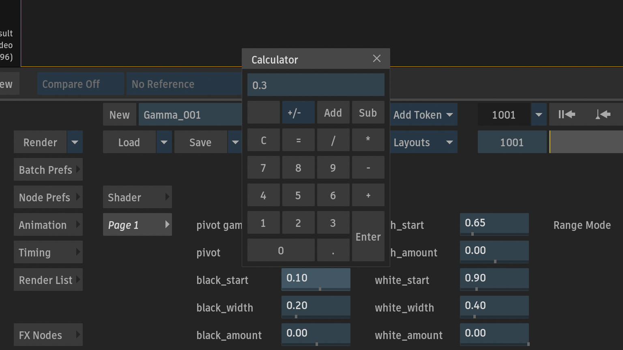Click calculator digit 0
This screenshot has width=623, height=350.
pos(281,250)
